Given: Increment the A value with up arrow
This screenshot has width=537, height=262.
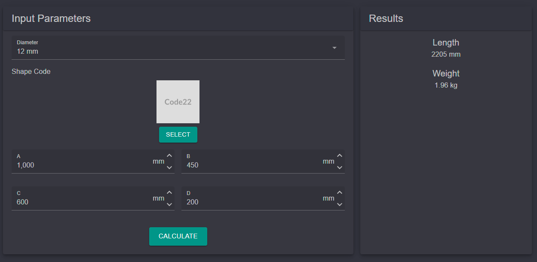Looking at the screenshot, I should click(x=169, y=155).
